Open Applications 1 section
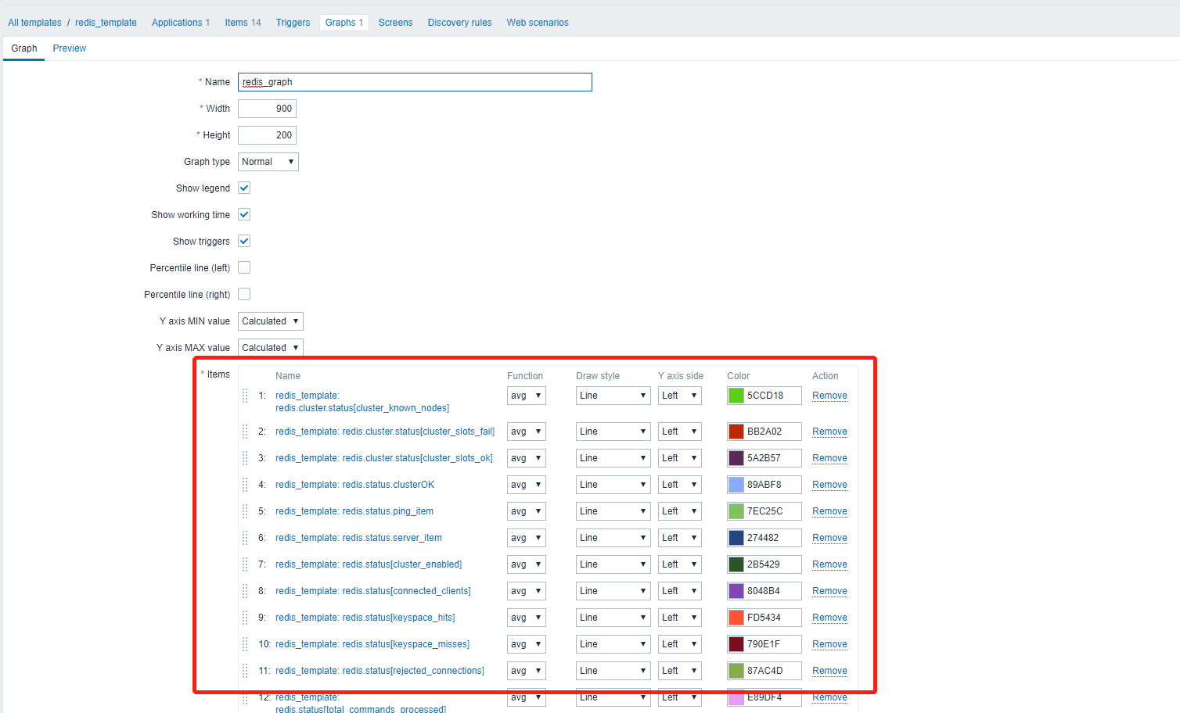Viewport: 1180px width, 713px height. coord(181,23)
